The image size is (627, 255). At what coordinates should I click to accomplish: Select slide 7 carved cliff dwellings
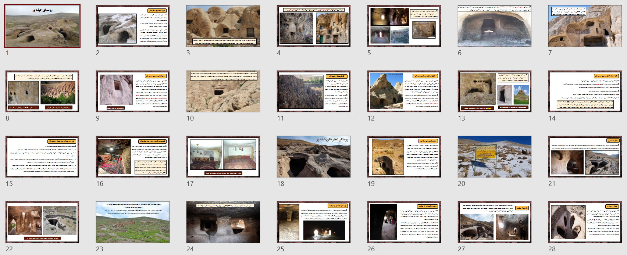tap(585, 26)
